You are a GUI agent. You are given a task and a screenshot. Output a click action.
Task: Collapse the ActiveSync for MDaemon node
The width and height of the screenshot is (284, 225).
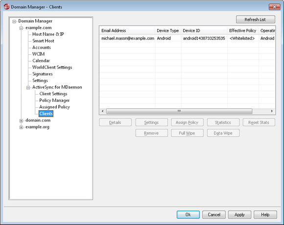tap(28, 88)
